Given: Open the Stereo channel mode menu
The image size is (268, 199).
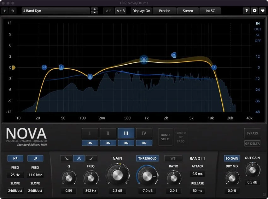Looking at the screenshot, I should pyautogui.click(x=188, y=11).
